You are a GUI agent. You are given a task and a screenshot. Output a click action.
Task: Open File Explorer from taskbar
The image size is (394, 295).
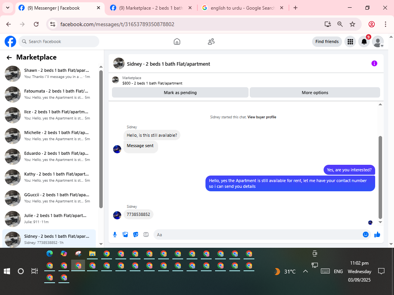click(x=92, y=254)
